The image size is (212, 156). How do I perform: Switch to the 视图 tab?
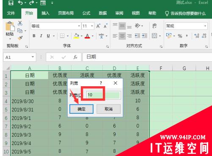[136, 13]
